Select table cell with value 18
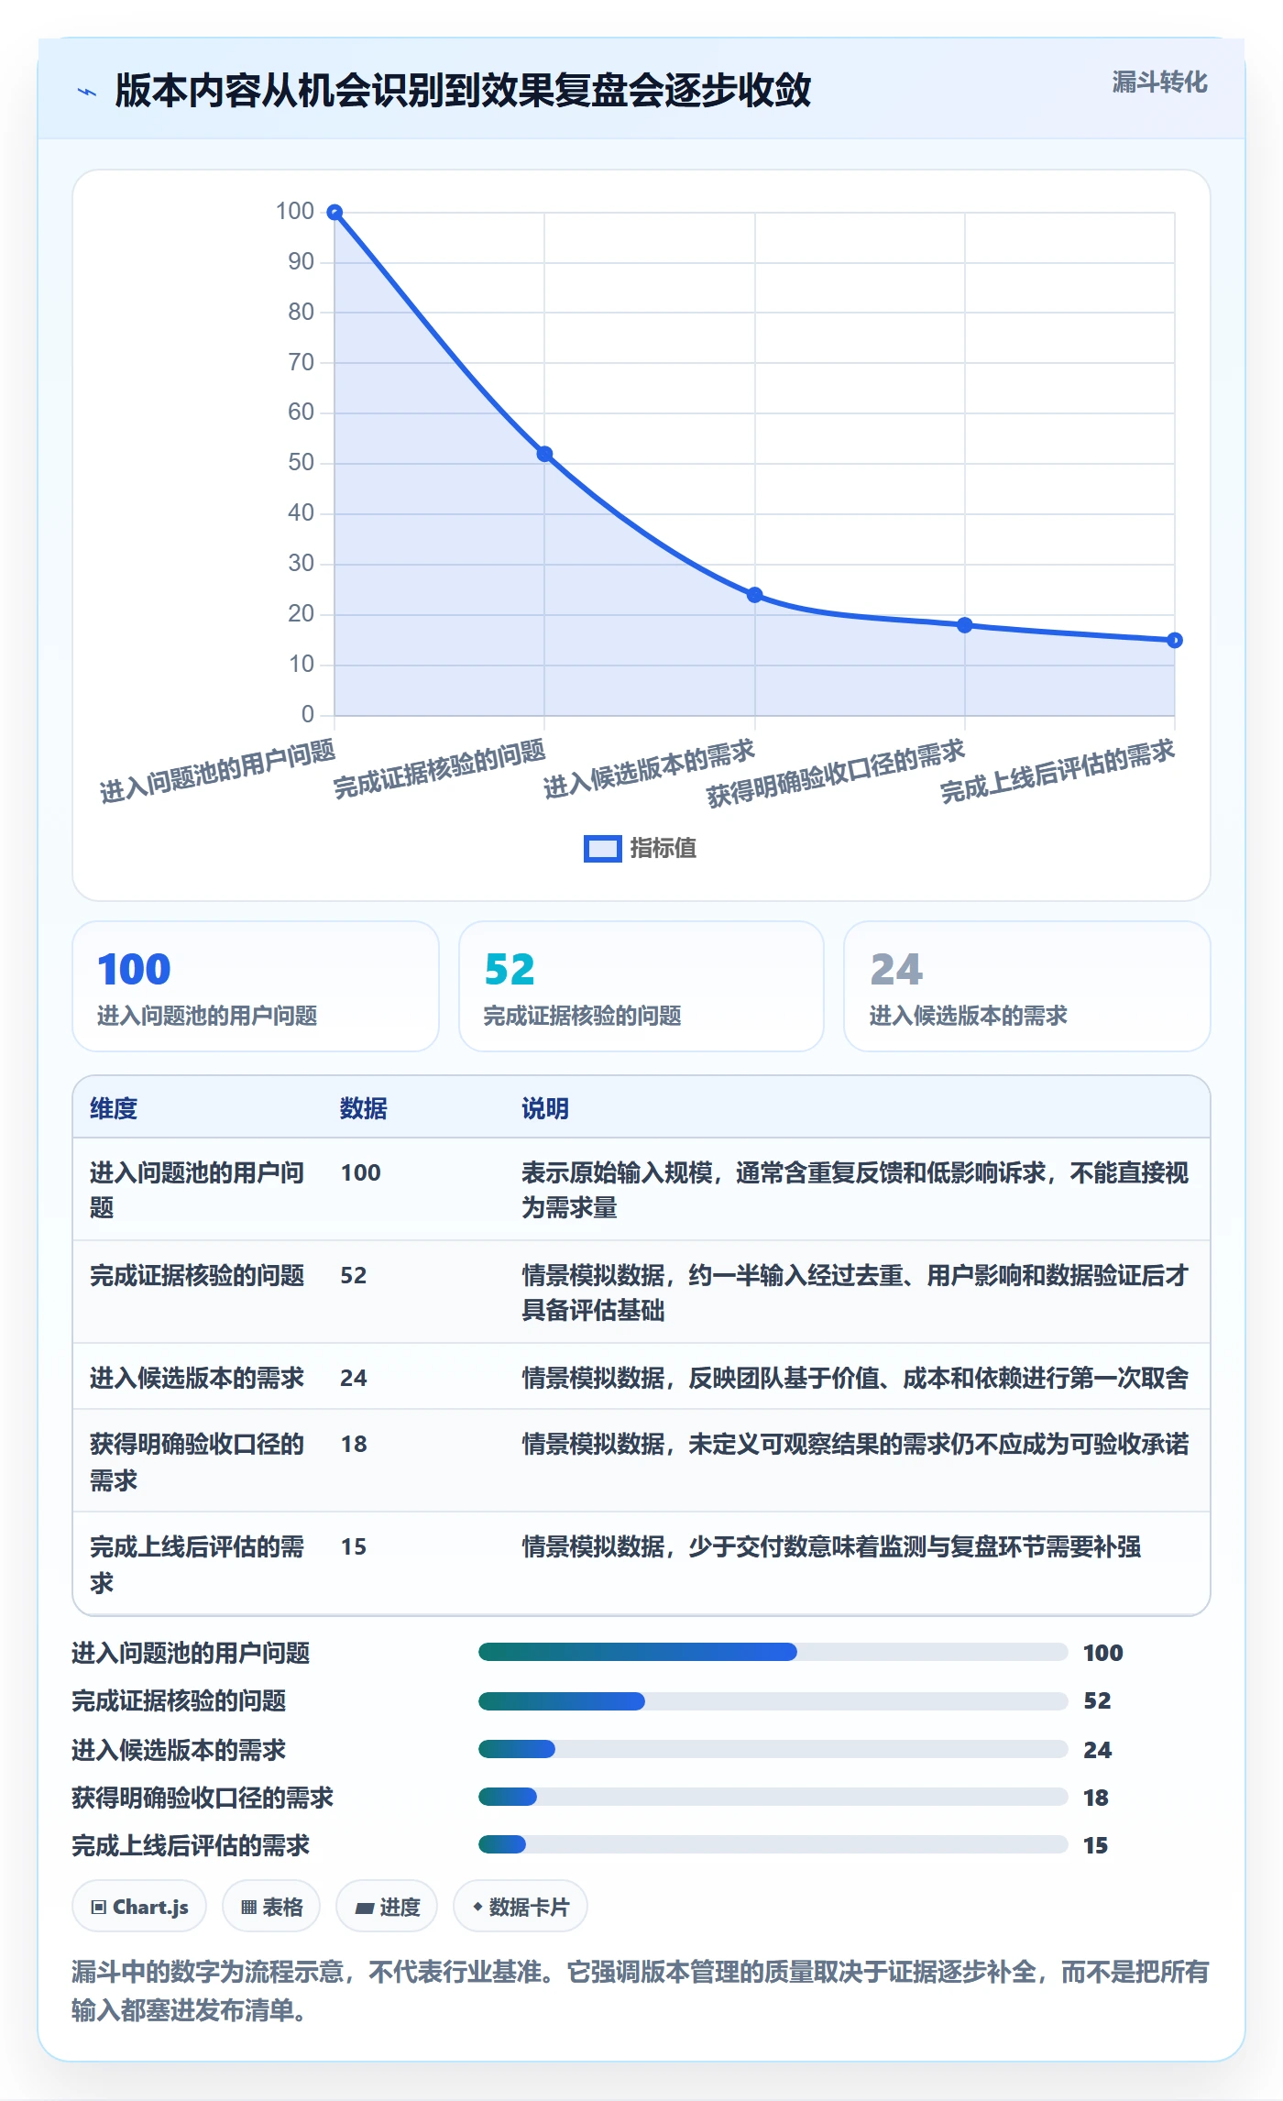This screenshot has width=1283, height=2101. click(354, 1444)
